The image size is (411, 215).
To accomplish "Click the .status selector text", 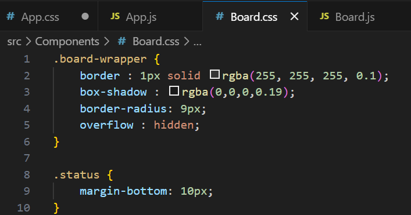I will click(77, 175).
